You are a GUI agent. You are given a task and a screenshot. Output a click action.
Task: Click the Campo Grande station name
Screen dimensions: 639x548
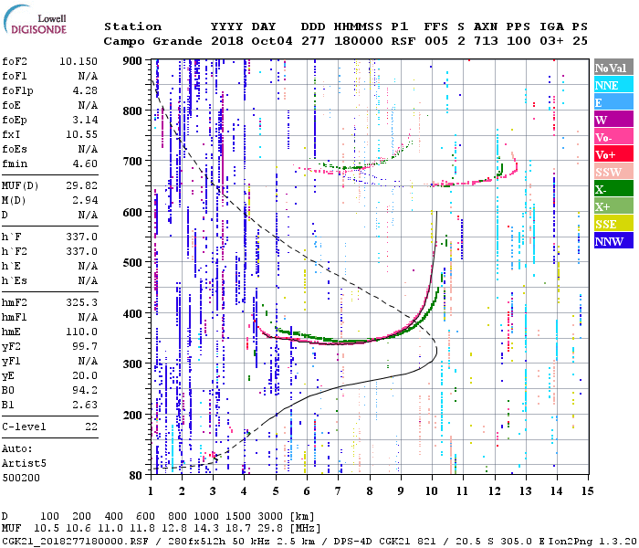[152, 41]
